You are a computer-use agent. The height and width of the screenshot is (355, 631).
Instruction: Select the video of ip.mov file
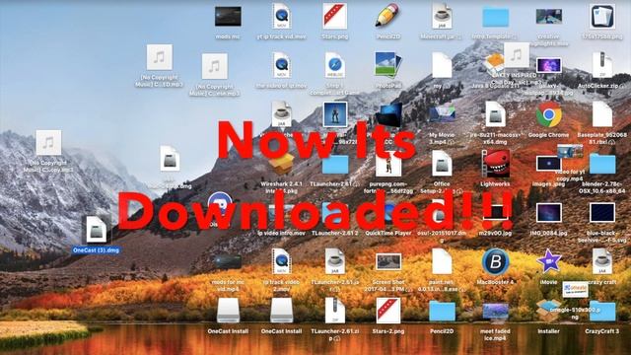[281, 65]
